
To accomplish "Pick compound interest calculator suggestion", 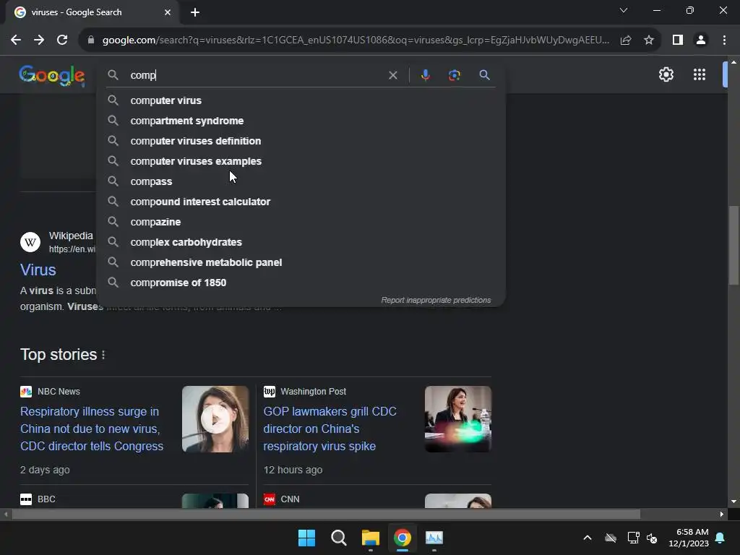I will coord(301,202).
